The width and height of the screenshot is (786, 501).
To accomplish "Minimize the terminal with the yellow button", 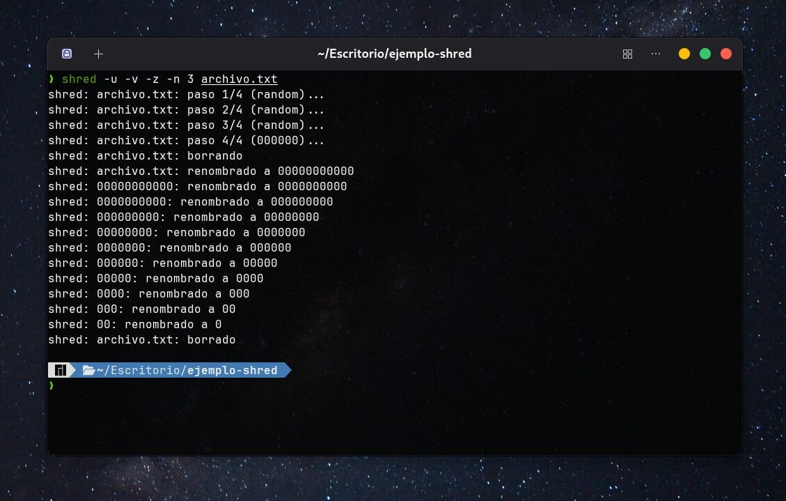I will coord(684,54).
